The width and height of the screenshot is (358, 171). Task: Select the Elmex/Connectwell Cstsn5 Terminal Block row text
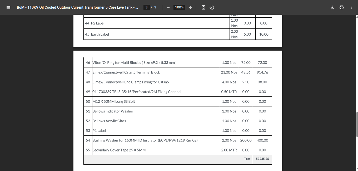point(126,72)
